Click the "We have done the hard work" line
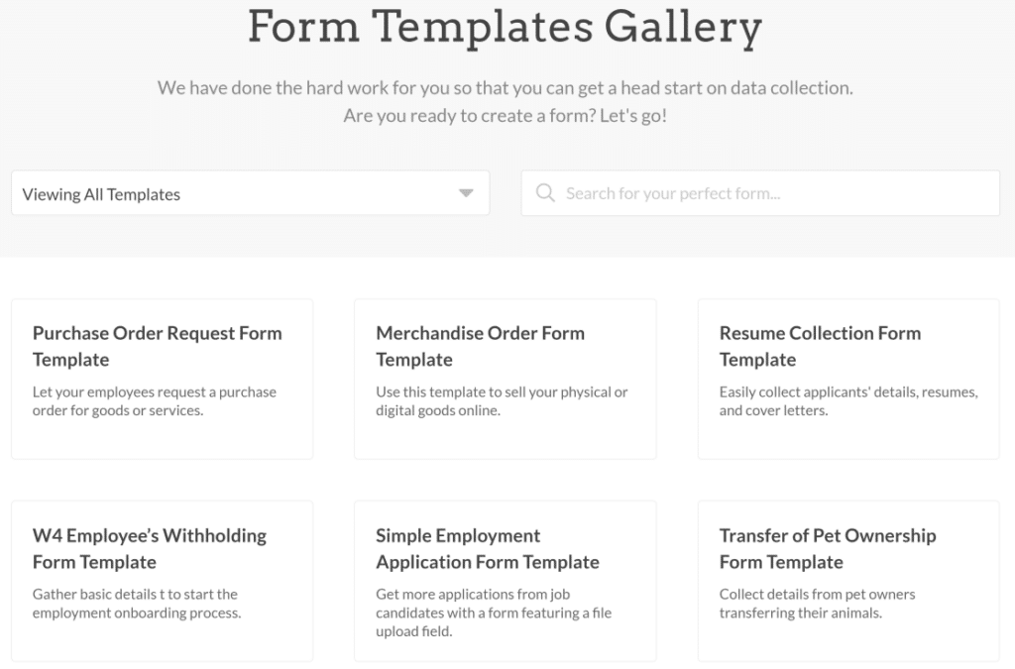The image size is (1015, 669). pyautogui.click(x=506, y=87)
